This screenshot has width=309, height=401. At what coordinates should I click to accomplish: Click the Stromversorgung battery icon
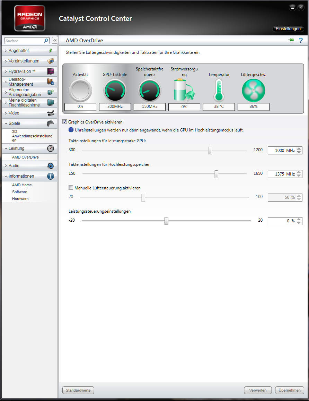(x=184, y=90)
